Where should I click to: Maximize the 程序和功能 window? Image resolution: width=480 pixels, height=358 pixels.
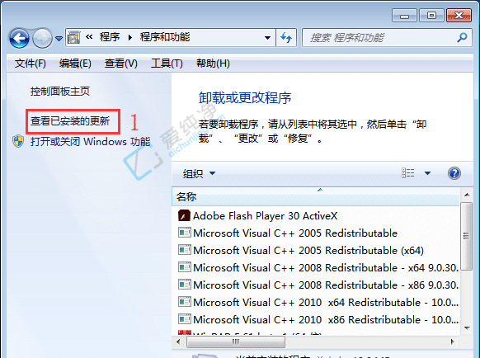point(431,16)
